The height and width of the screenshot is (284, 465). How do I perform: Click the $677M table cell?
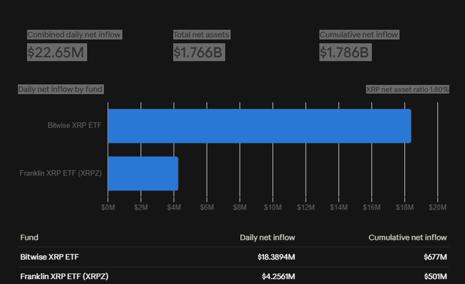[436, 257]
